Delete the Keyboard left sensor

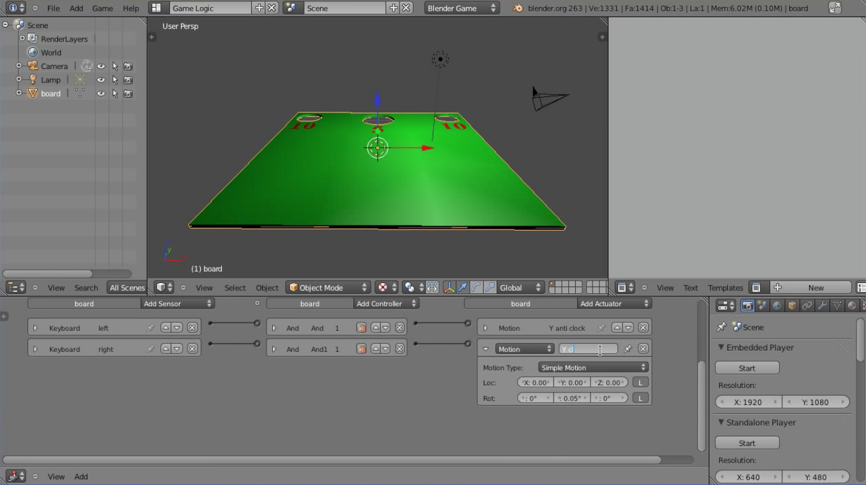click(192, 328)
